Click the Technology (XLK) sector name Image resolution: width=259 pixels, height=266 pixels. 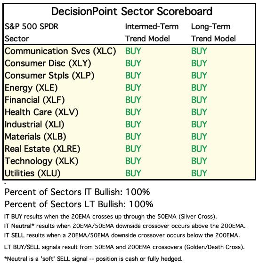(41, 161)
